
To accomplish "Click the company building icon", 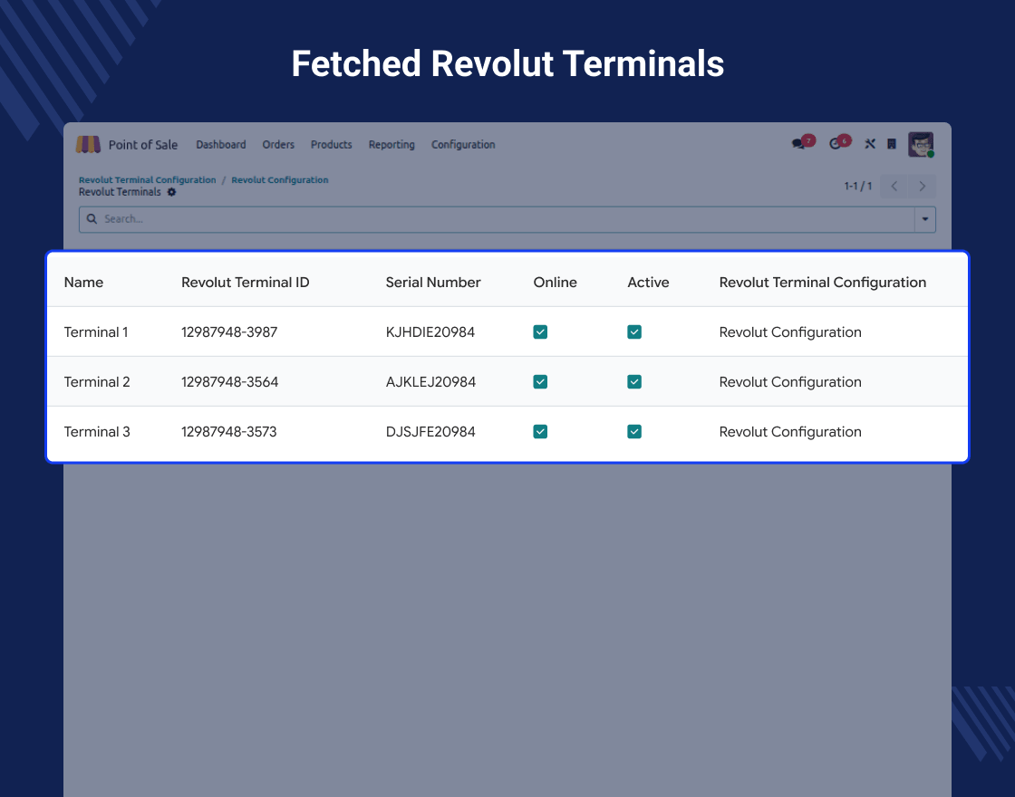I will coord(892,144).
